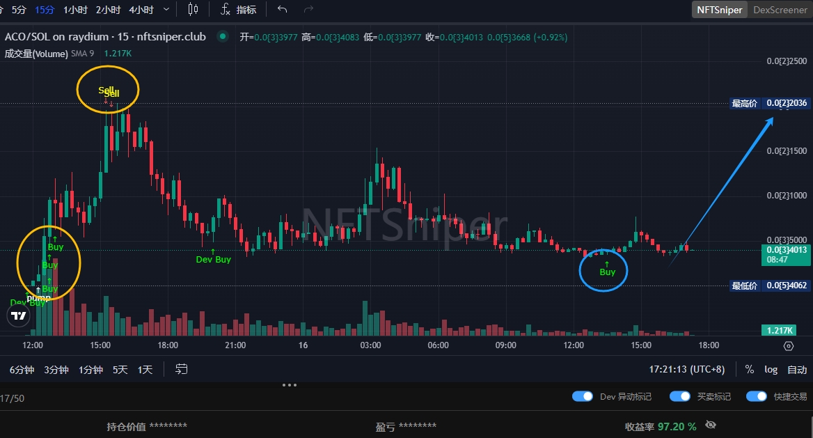Click the (+0.92%) change value in legend
Viewport: 813px width, 438px height.
pos(551,38)
